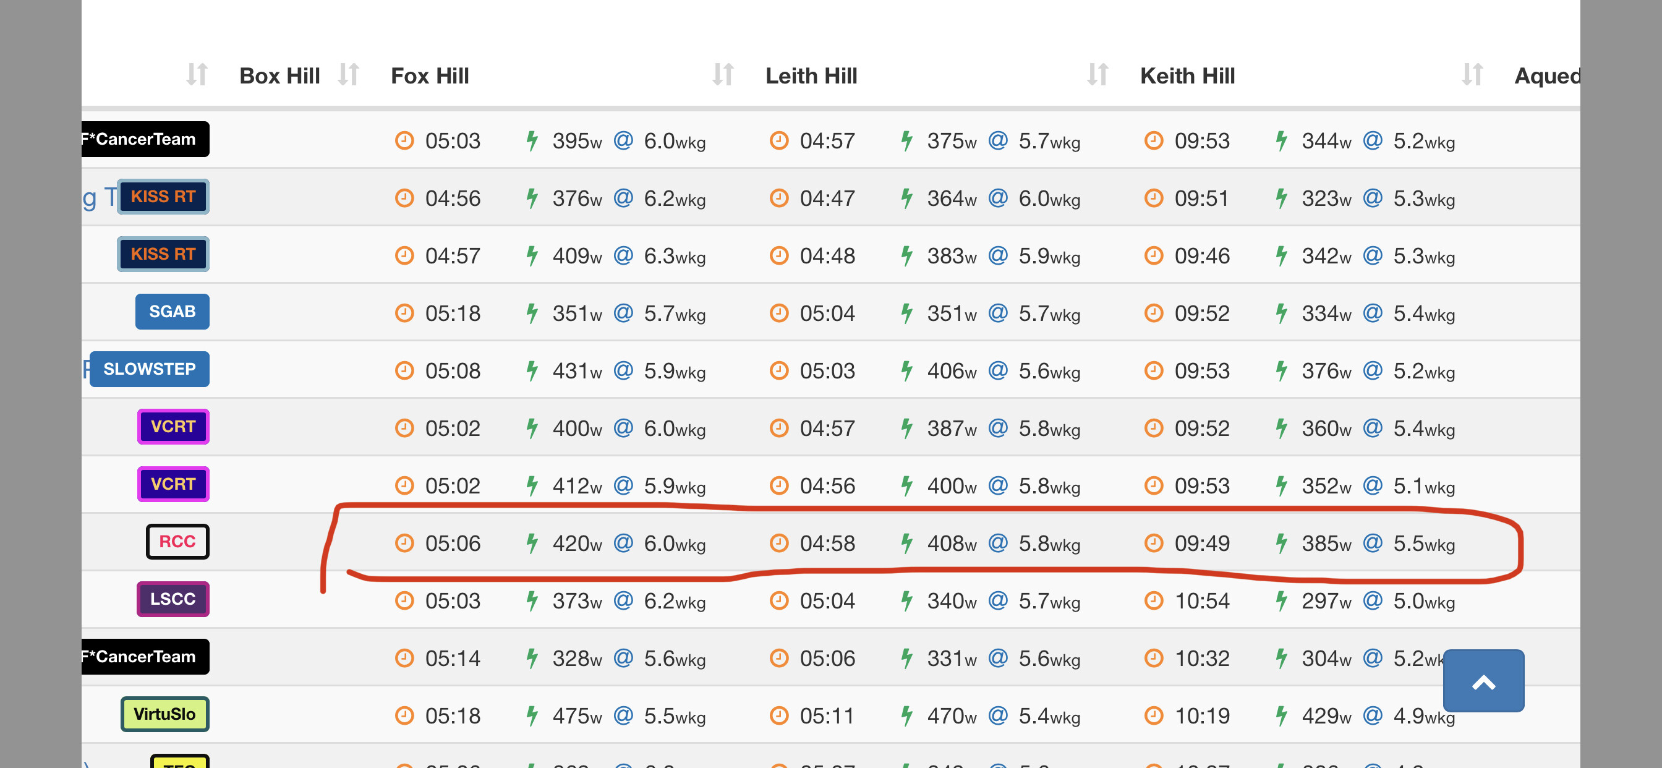Viewport: 1662px width, 768px height.
Task: Sort by the Leith Hill column arrows
Action: click(1097, 75)
